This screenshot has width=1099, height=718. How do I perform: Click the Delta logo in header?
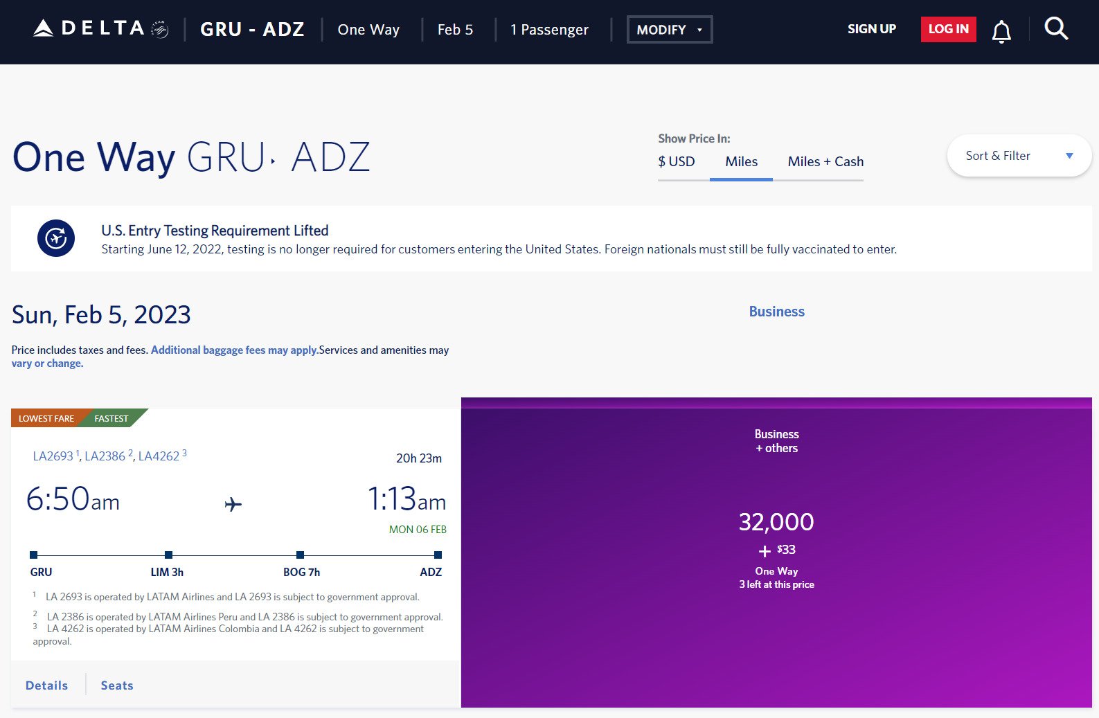click(100, 28)
